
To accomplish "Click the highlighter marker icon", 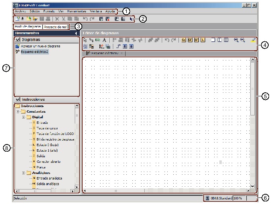I will click(x=253, y=40).
